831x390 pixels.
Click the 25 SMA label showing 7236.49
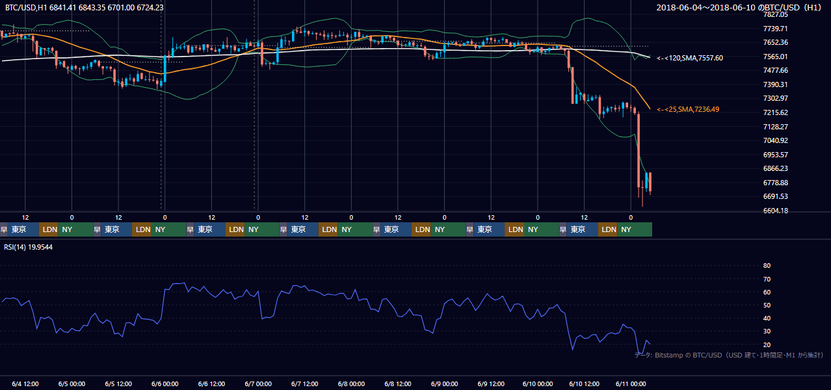pyautogui.click(x=688, y=109)
